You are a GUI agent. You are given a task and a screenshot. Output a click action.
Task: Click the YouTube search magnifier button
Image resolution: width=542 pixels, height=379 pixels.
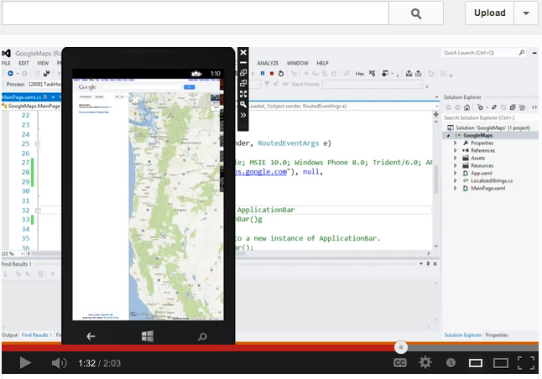coord(416,13)
